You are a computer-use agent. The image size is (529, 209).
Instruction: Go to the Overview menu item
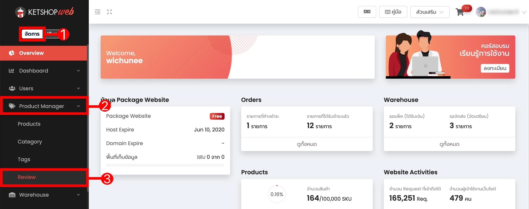43,53
